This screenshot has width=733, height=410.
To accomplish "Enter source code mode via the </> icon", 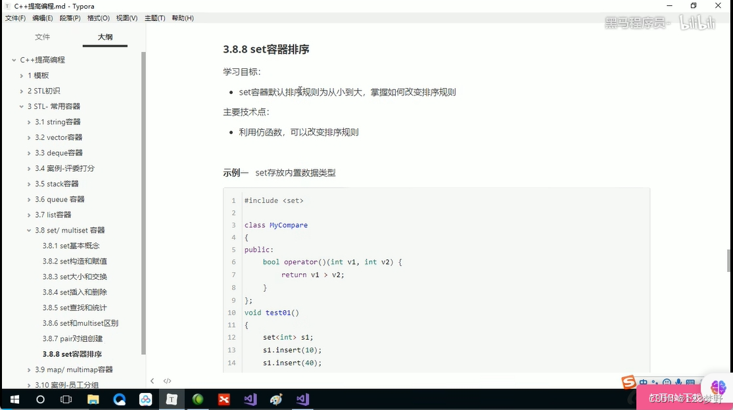I will point(167,380).
